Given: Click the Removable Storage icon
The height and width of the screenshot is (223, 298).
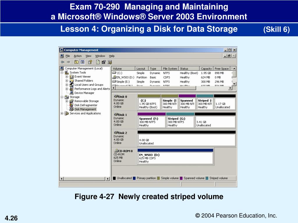Looking at the screenshot, I should (x=72, y=101).
